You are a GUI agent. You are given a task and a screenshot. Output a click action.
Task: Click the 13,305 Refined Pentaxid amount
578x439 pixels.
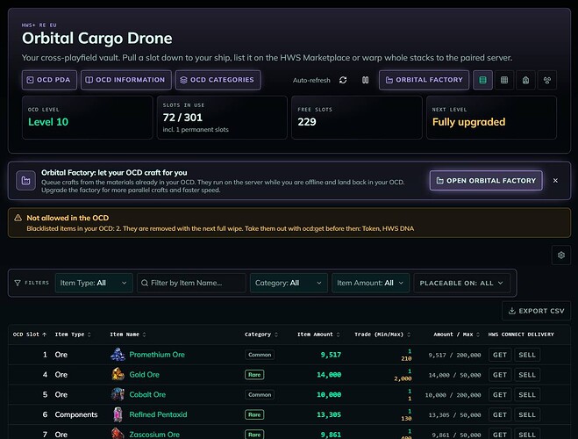tap(329, 414)
